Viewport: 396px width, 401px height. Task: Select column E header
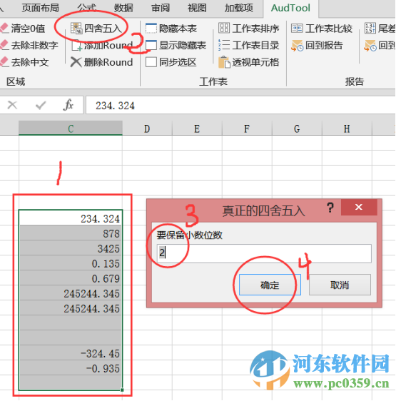(x=197, y=128)
